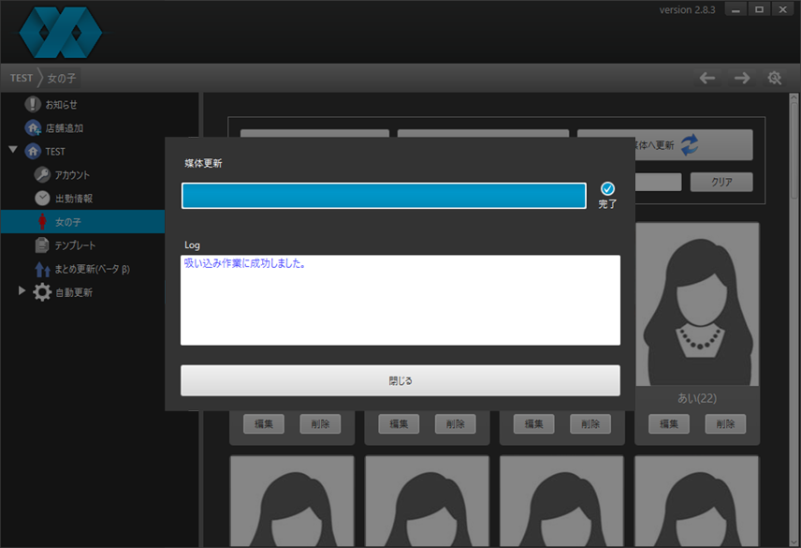This screenshot has height=548, width=801.
Task: Click the 媒体へ更新 button
Action: click(693, 144)
